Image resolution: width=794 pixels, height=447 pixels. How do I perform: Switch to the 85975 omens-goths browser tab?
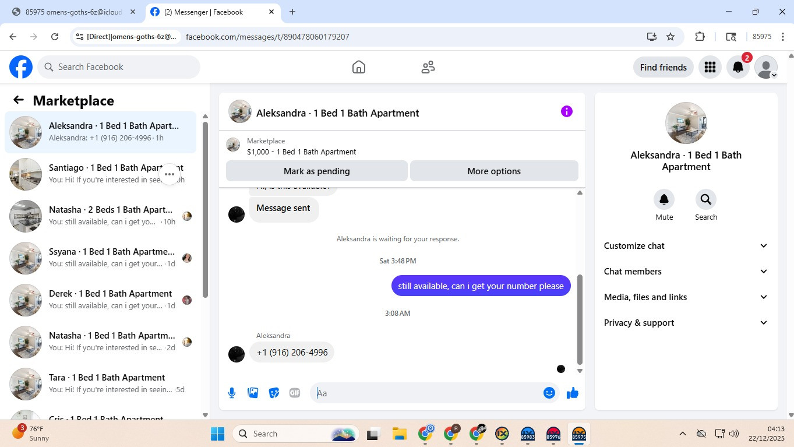click(74, 12)
